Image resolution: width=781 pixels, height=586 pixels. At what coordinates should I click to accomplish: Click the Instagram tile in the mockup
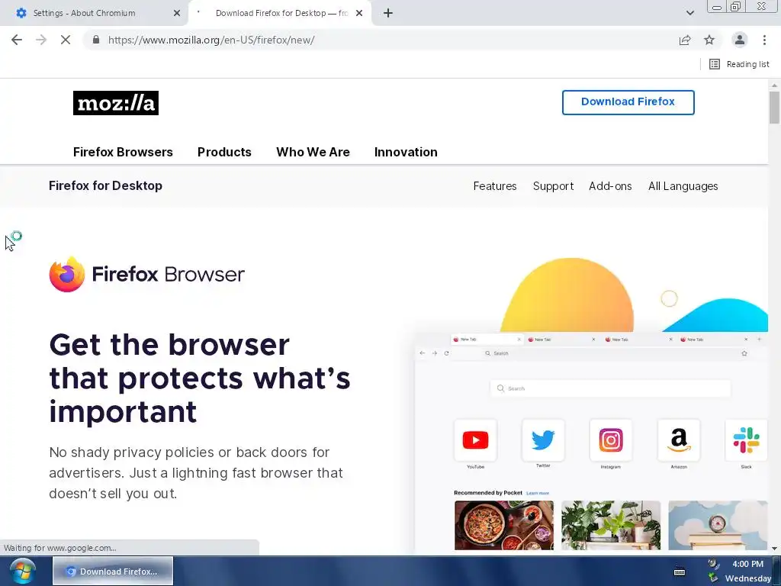[x=611, y=440]
